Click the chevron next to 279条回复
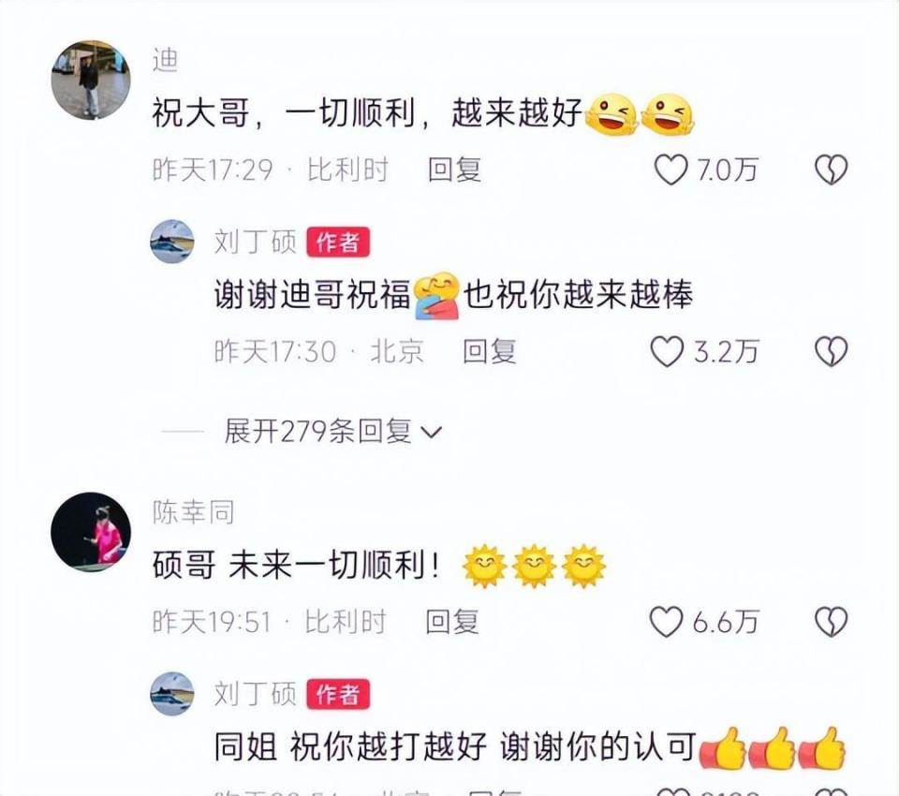 pos(431,433)
